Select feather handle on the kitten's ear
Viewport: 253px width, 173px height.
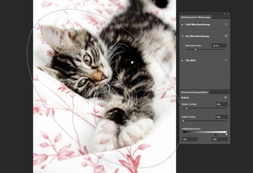[62, 44]
